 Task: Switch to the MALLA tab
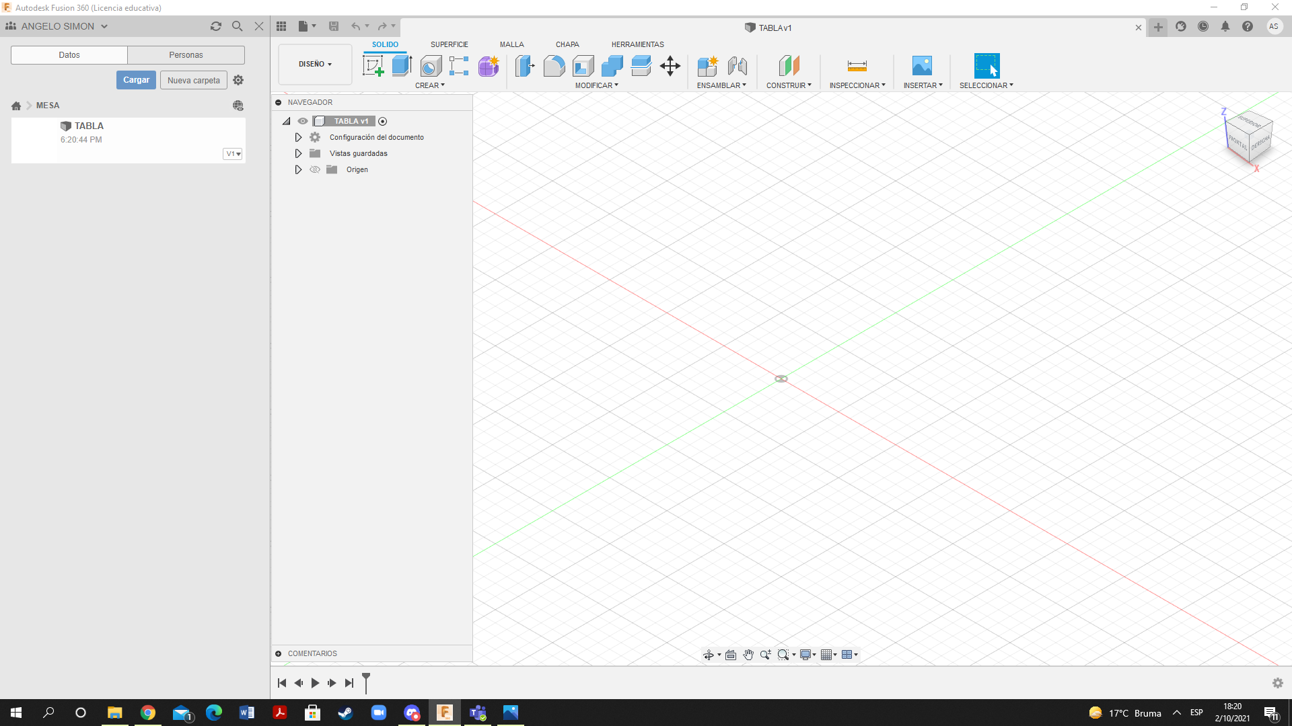pos(511,44)
